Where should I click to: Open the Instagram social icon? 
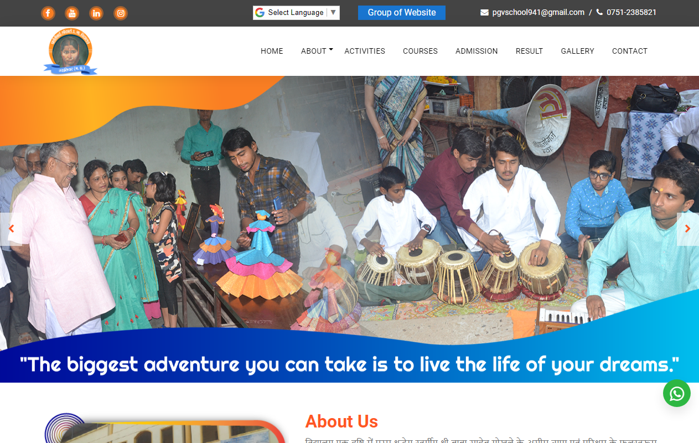(x=121, y=13)
